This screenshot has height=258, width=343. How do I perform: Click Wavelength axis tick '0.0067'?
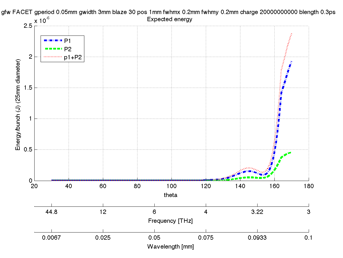(51, 238)
